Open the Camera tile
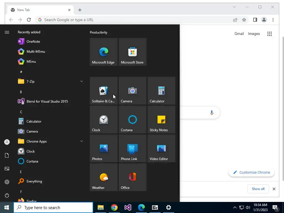This screenshot has width=284, height=213. point(132,91)
